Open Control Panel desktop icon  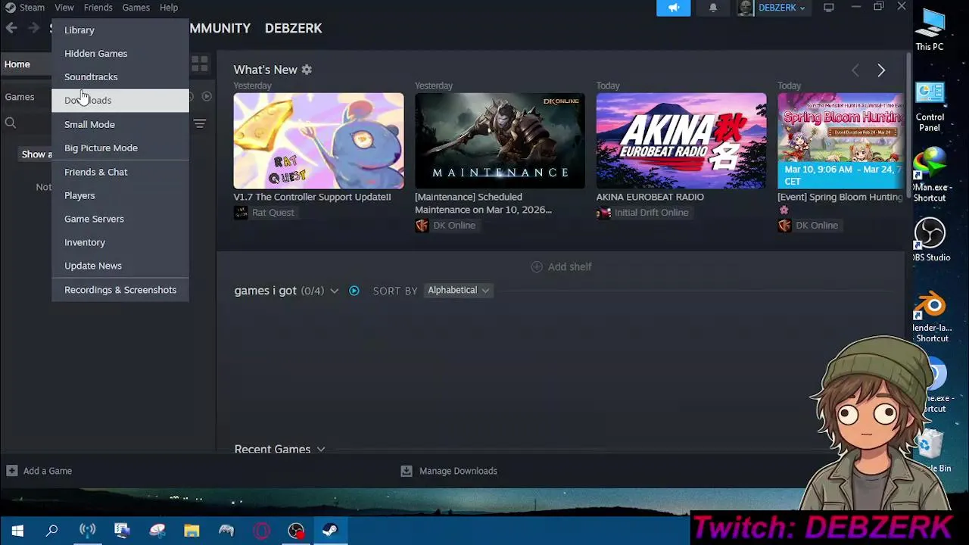pos(930,107)
